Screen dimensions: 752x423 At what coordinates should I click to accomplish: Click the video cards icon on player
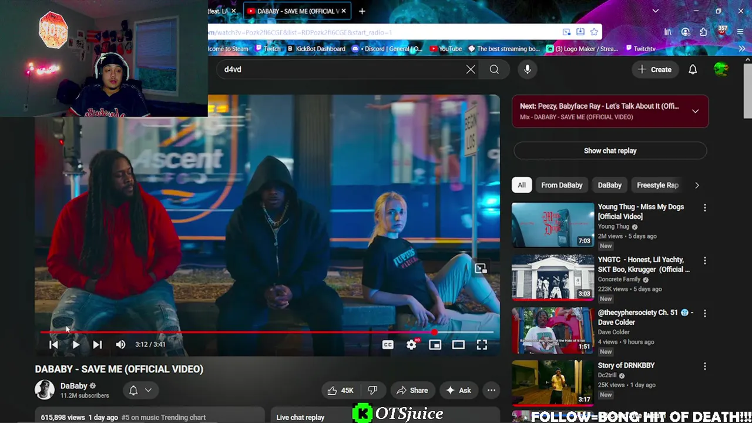coord(481,268)
